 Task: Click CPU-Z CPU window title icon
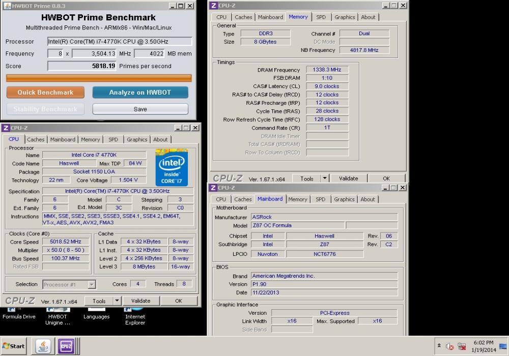6,128
